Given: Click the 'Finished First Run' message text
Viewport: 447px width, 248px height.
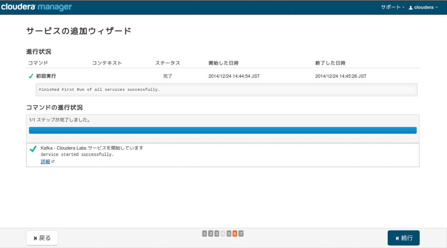Looking at the screenshot, I should (99, 90).
